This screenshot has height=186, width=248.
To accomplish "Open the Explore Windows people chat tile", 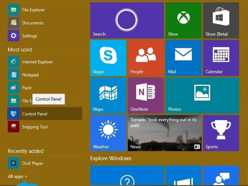I will 221,176.
